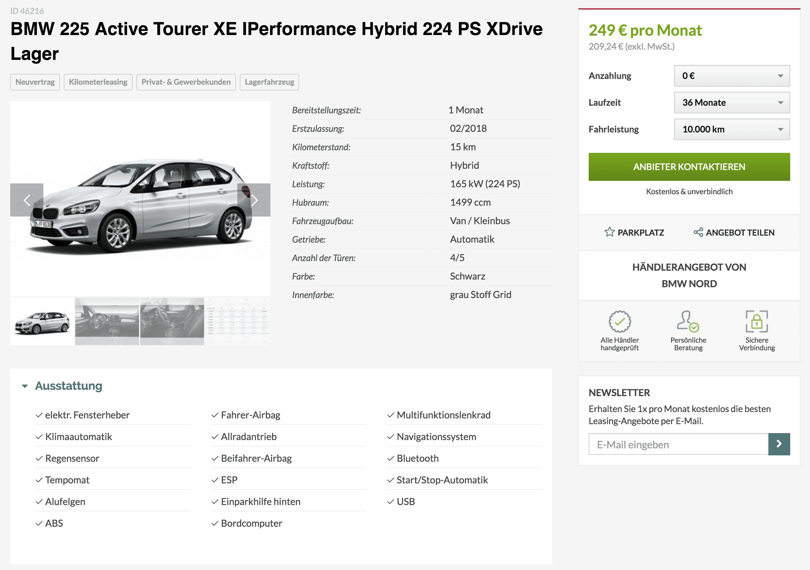Click the Getriebe value Automatik

point(472,239)
